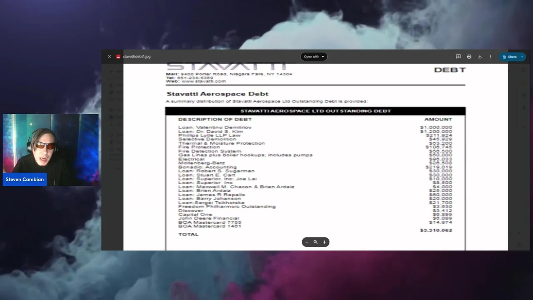Open the 'Open with' dropdown
Viewport: 533px width, 300px height.
314,57
